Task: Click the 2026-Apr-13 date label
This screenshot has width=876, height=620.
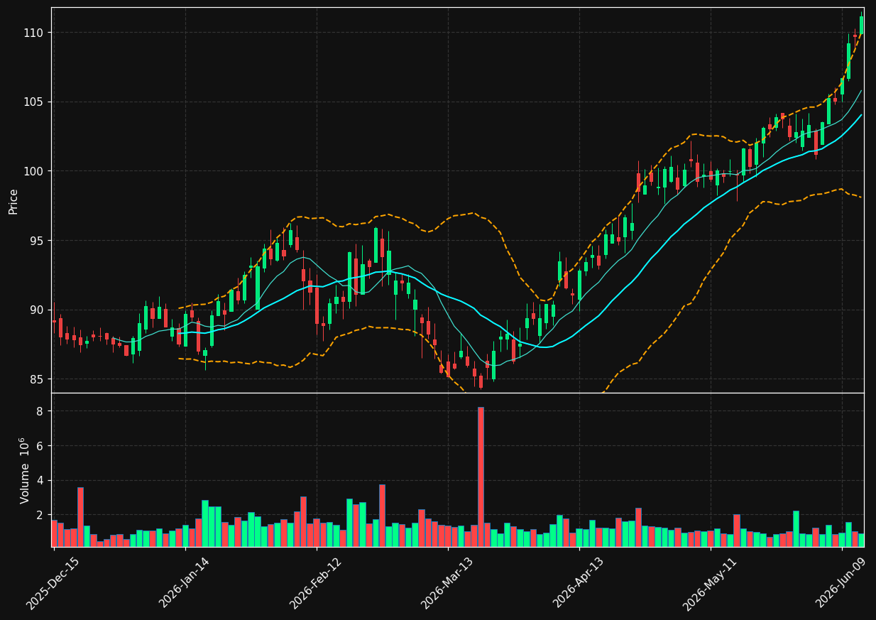Action: (579, 583)
